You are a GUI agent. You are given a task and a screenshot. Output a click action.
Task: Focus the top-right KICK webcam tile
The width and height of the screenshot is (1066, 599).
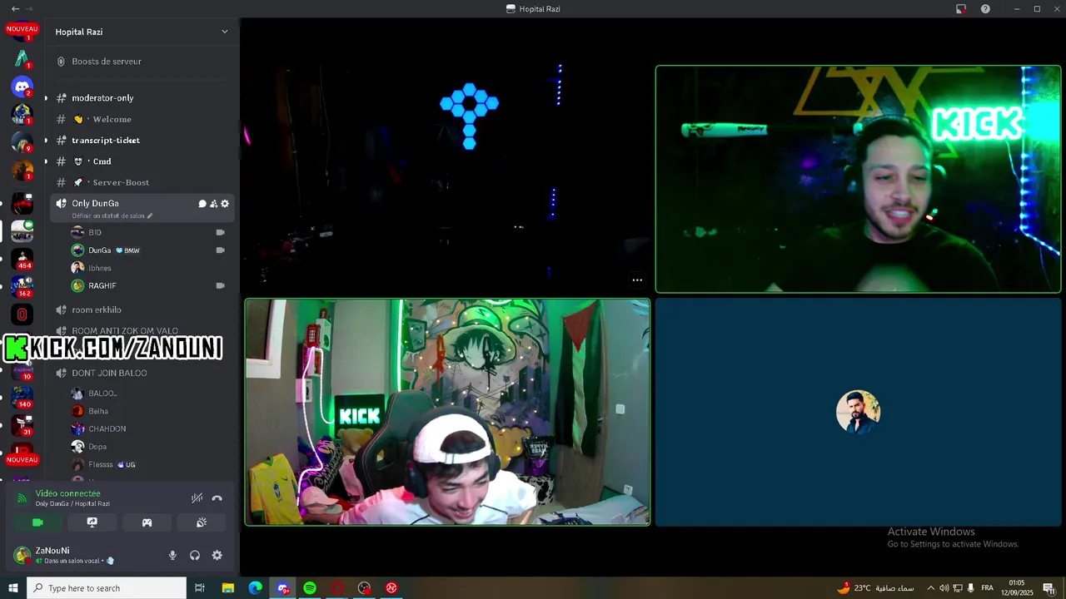click(x=858, y=179)
